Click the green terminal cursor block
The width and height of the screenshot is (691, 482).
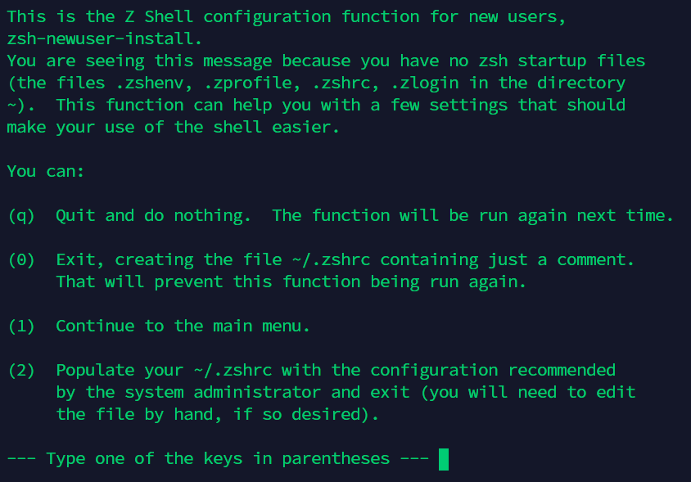(444, 459)
